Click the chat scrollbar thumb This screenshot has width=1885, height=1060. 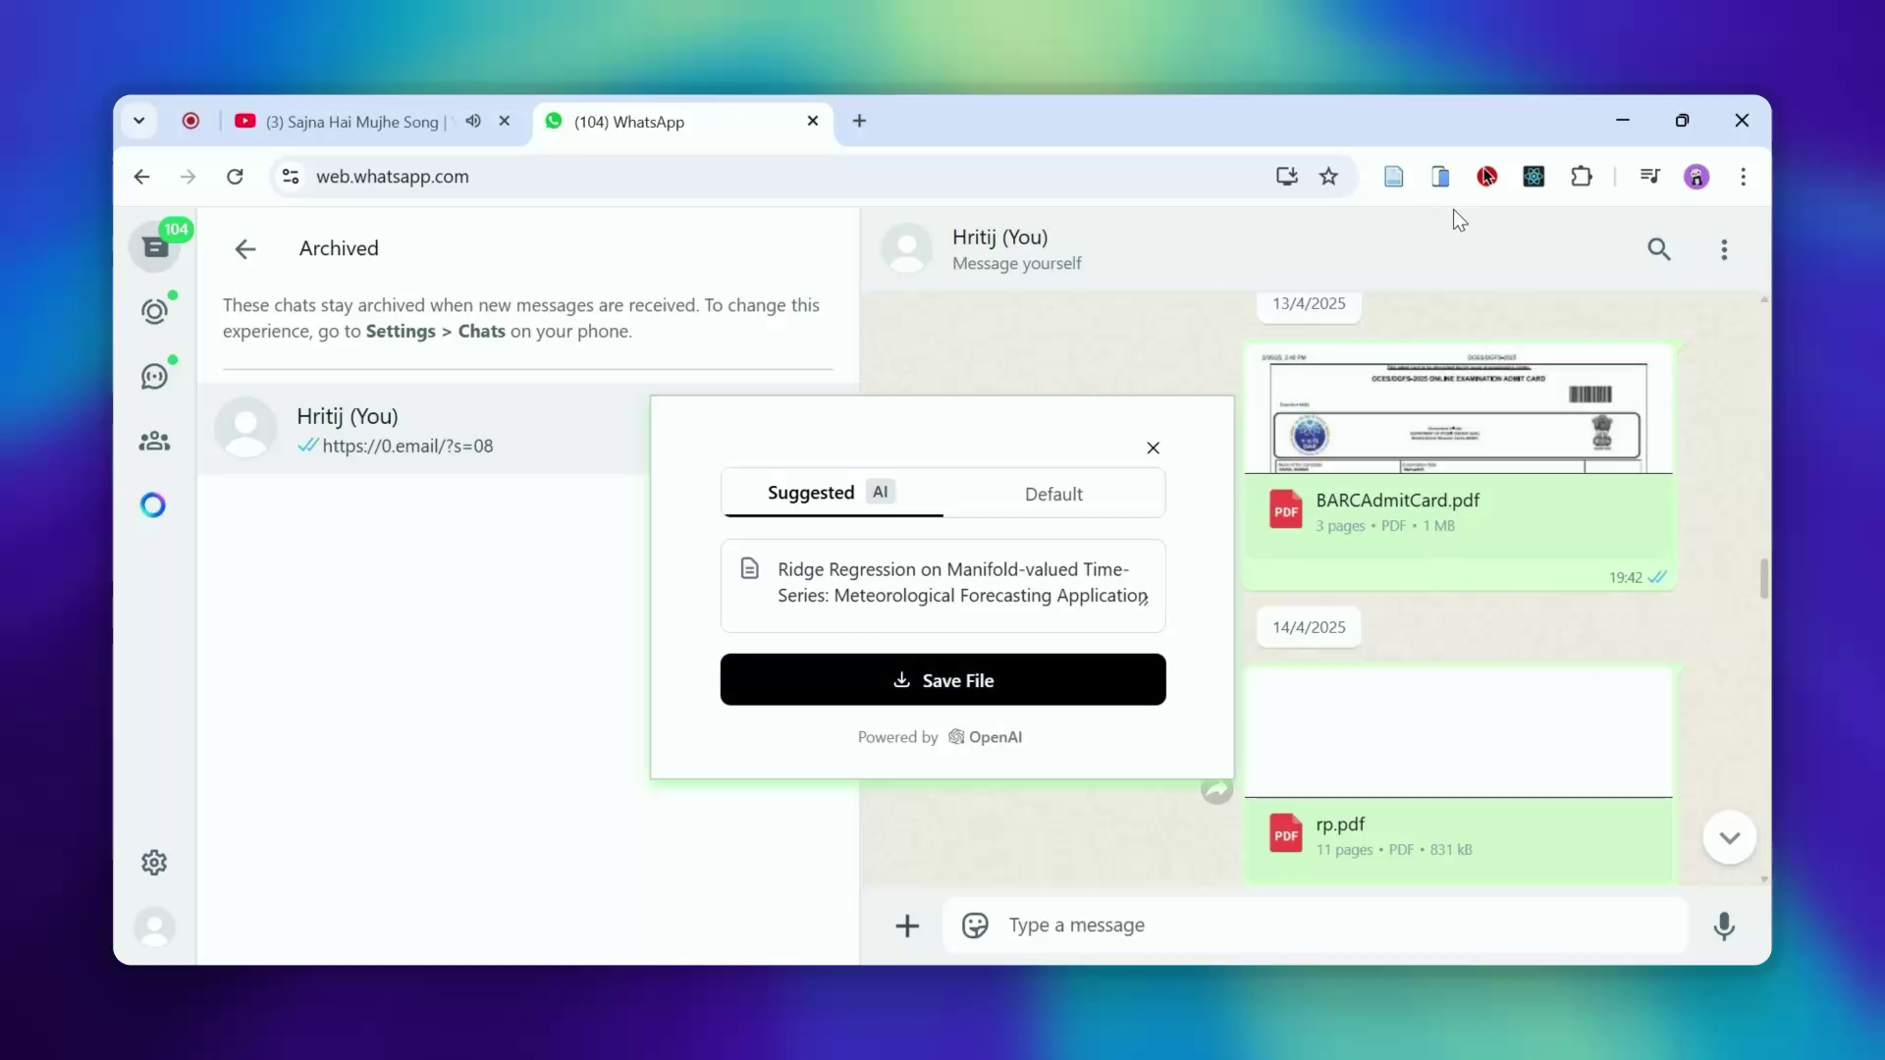tap(1764, 578)
